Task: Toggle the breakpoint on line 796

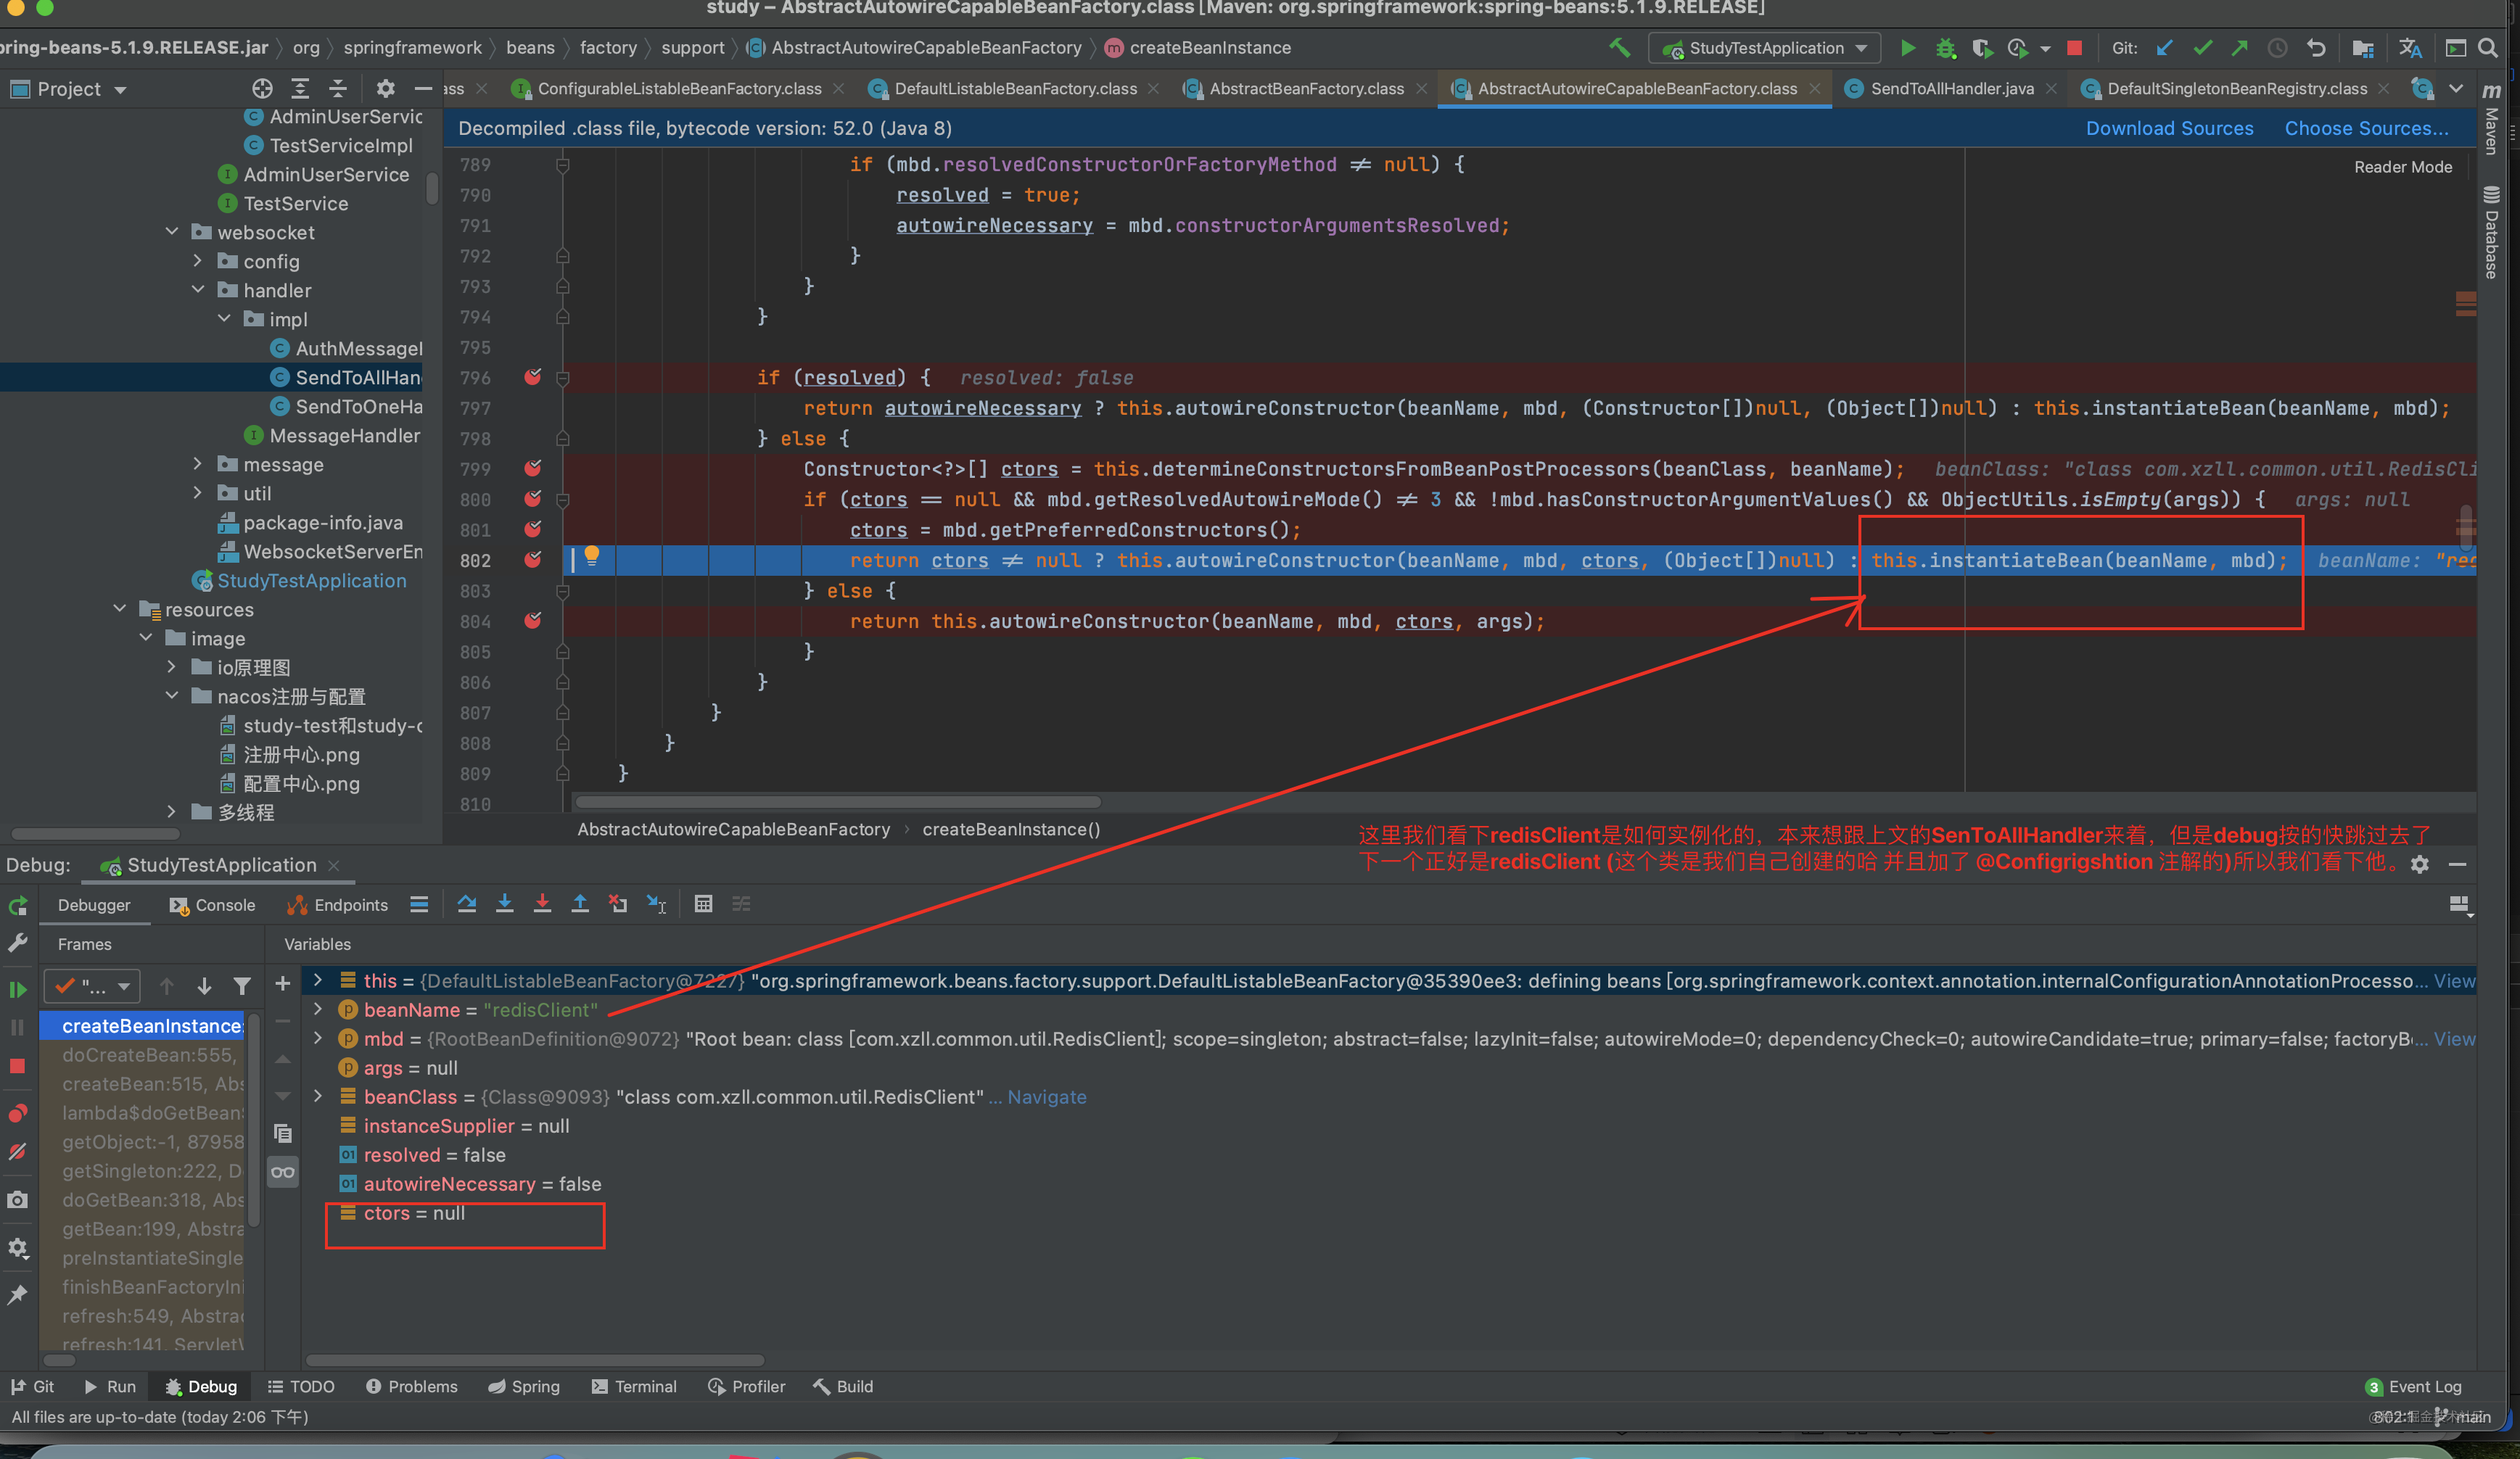Action: [x=533, y=377]
